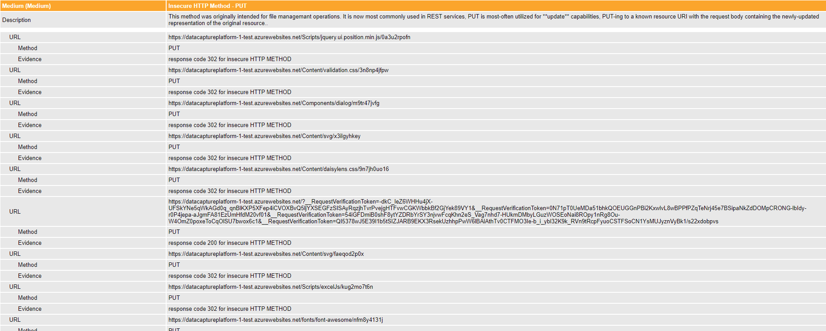
Task: Click URL label beside validation.css link
Action: (15, 70)
